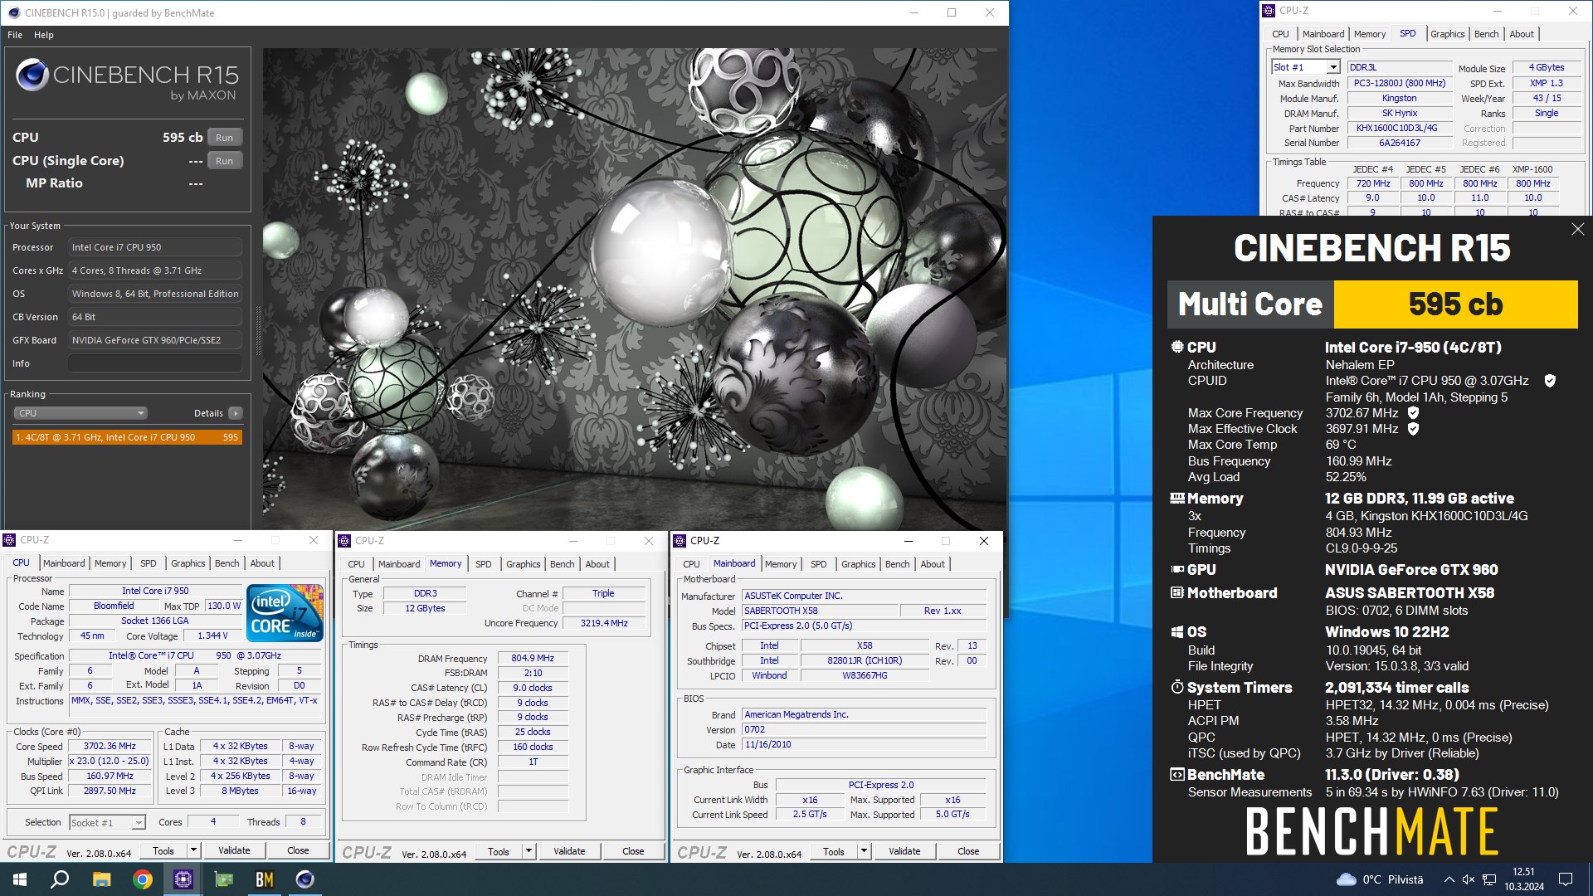Switch to Graphics tab in CPU-Z Mainboard window
Viewport: 1593px width, 896px height.
(858, 564)
